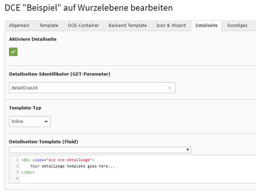The width and height of the screenshot is (256, 194).
Task: Click the Aktiviere Detailseite label
Action: pos(33,39)
